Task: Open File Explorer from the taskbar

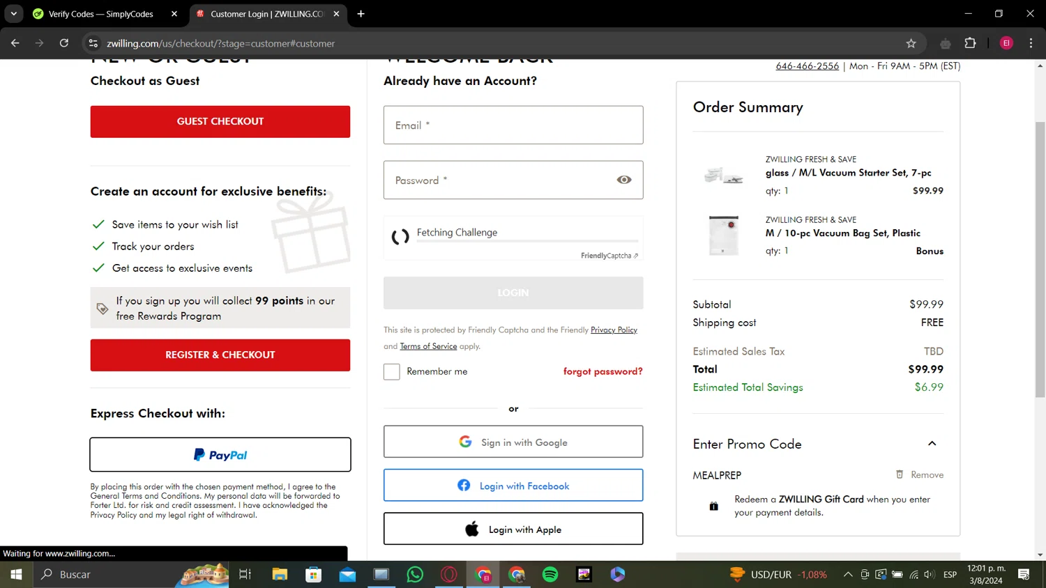Action: pos(280,575)
